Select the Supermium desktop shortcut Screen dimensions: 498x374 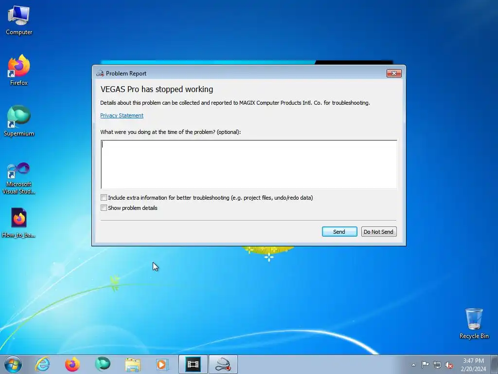tap(19, 121)
